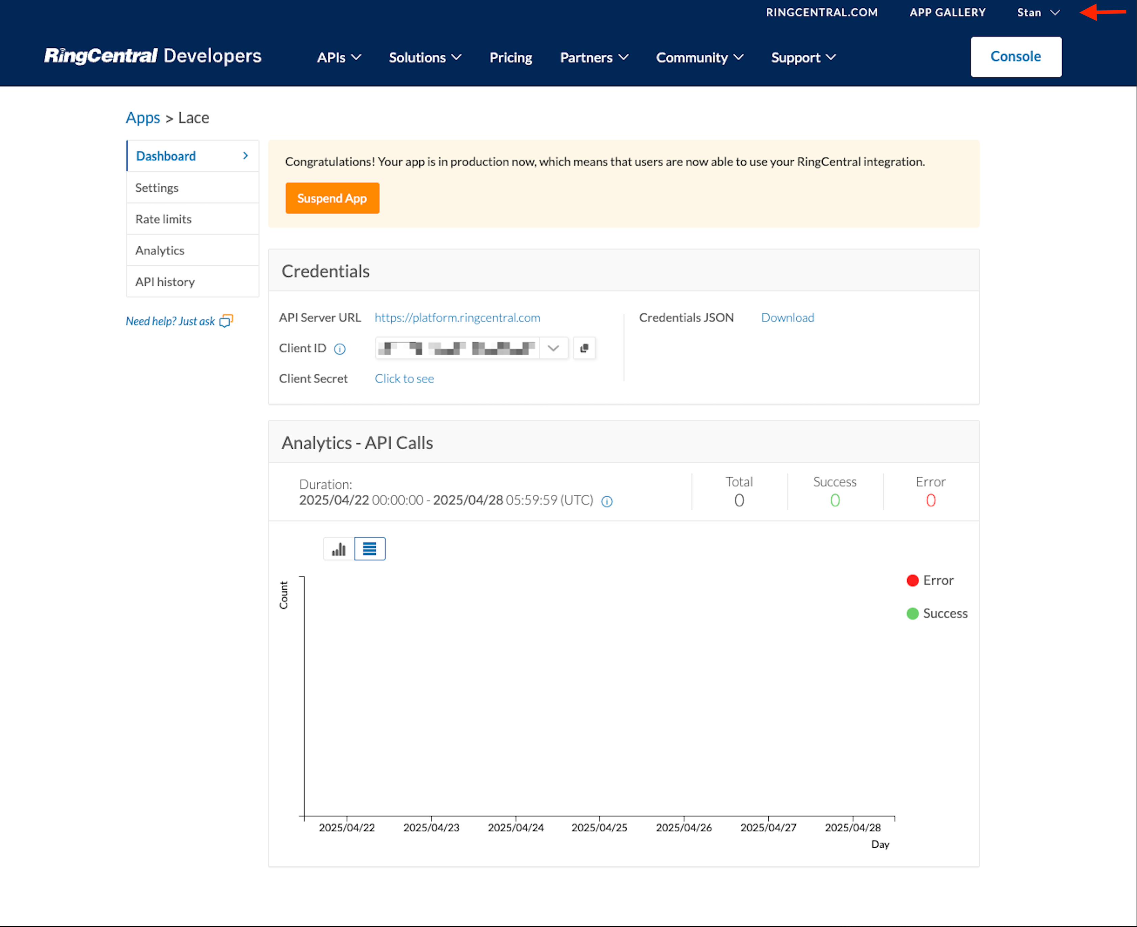Click the 2025/04/28 axis date label
Screen dimensions: 1137x927
click(853, 828)
